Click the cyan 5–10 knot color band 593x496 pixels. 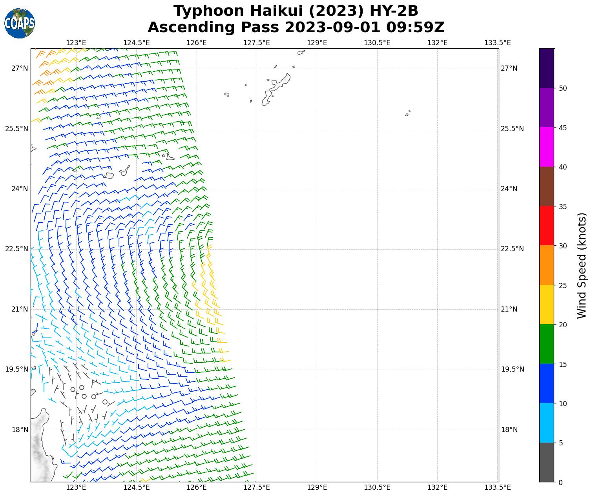pyautogui.click(x=546, y=423)
